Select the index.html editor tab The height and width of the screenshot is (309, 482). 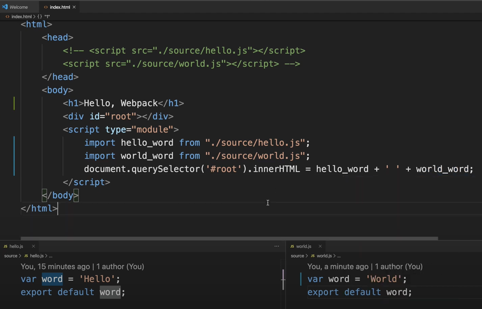60,7
